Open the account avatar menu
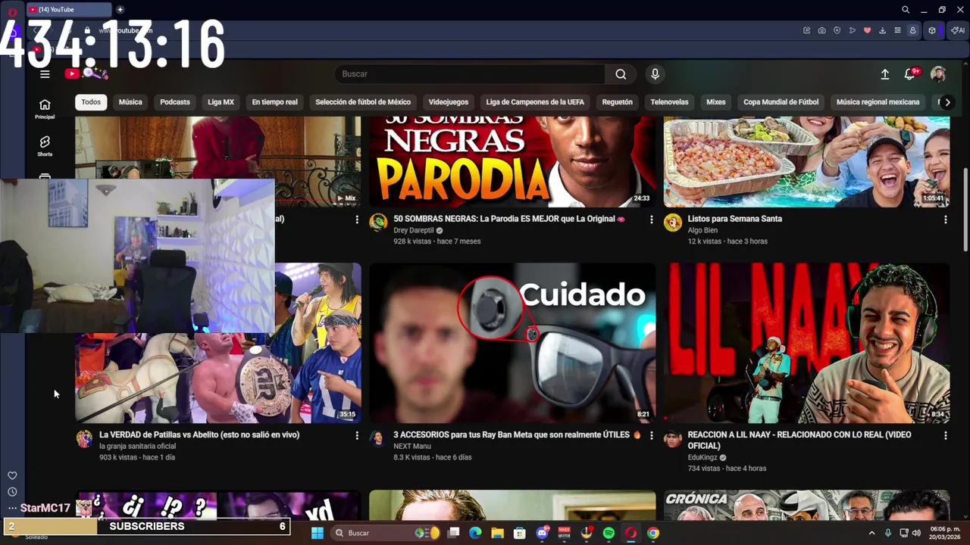The height and width of the screenshot is (545, 970). coord(938,73)
